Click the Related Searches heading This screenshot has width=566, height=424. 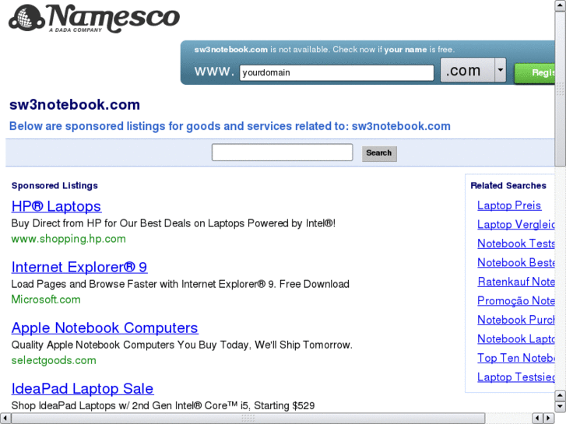coord(508,185)
